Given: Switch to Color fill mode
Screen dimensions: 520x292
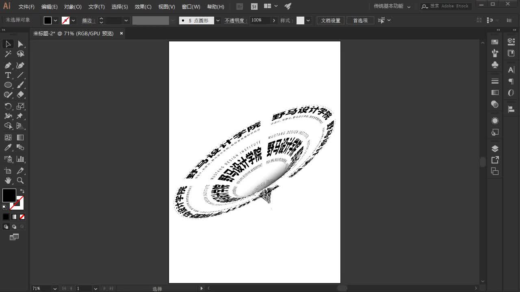Looking at the screenshot, I should (6, 217).
